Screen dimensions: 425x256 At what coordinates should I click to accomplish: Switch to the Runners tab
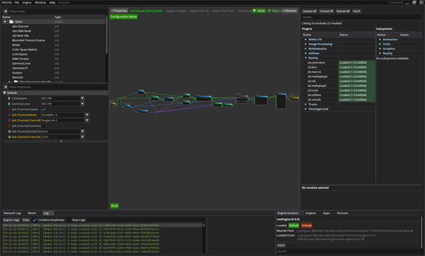tap(343, 214)
